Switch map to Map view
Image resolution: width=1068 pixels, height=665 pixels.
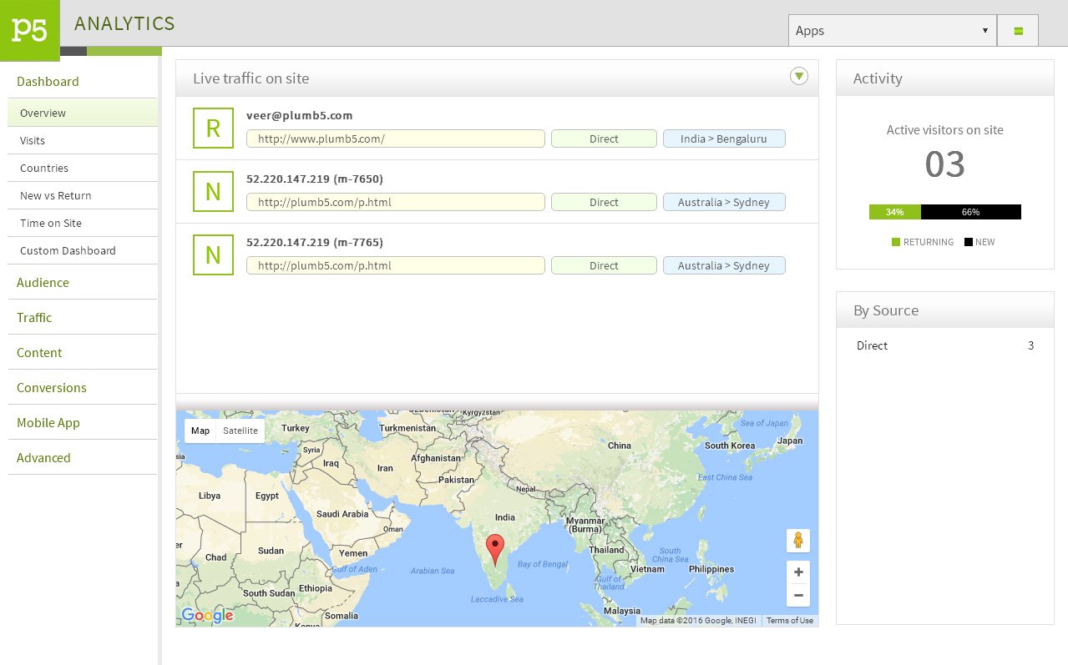click(200, 431)
